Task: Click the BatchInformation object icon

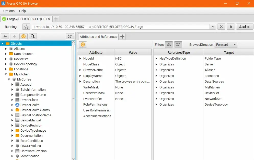Action: pyautogui.click(x=17, y=89)
